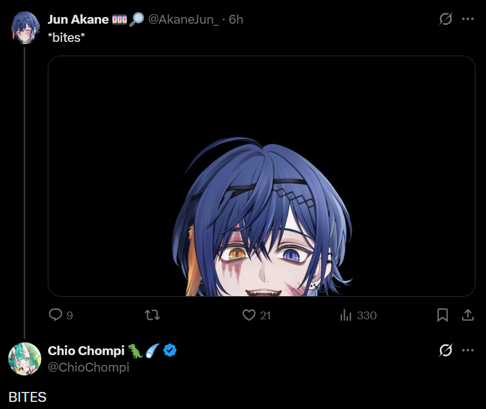Repost Jun Akane's bites post
The image size is (486, 409).
tap(152, 315)
